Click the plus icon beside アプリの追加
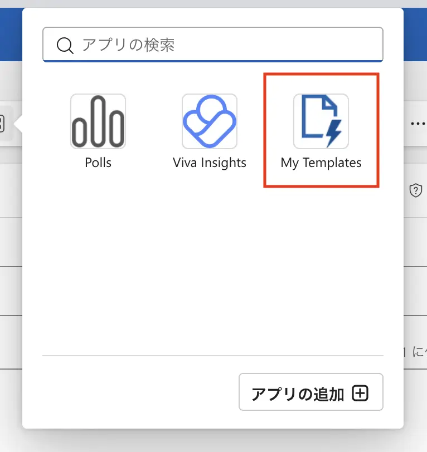The height and width of the screenshot is (452, 427). [x=361, y=394]
